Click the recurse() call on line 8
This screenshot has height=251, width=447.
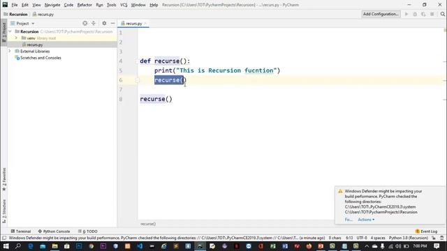click(156, 99)
